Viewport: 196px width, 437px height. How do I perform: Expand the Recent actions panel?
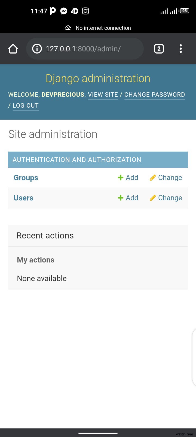coord(45,235)
